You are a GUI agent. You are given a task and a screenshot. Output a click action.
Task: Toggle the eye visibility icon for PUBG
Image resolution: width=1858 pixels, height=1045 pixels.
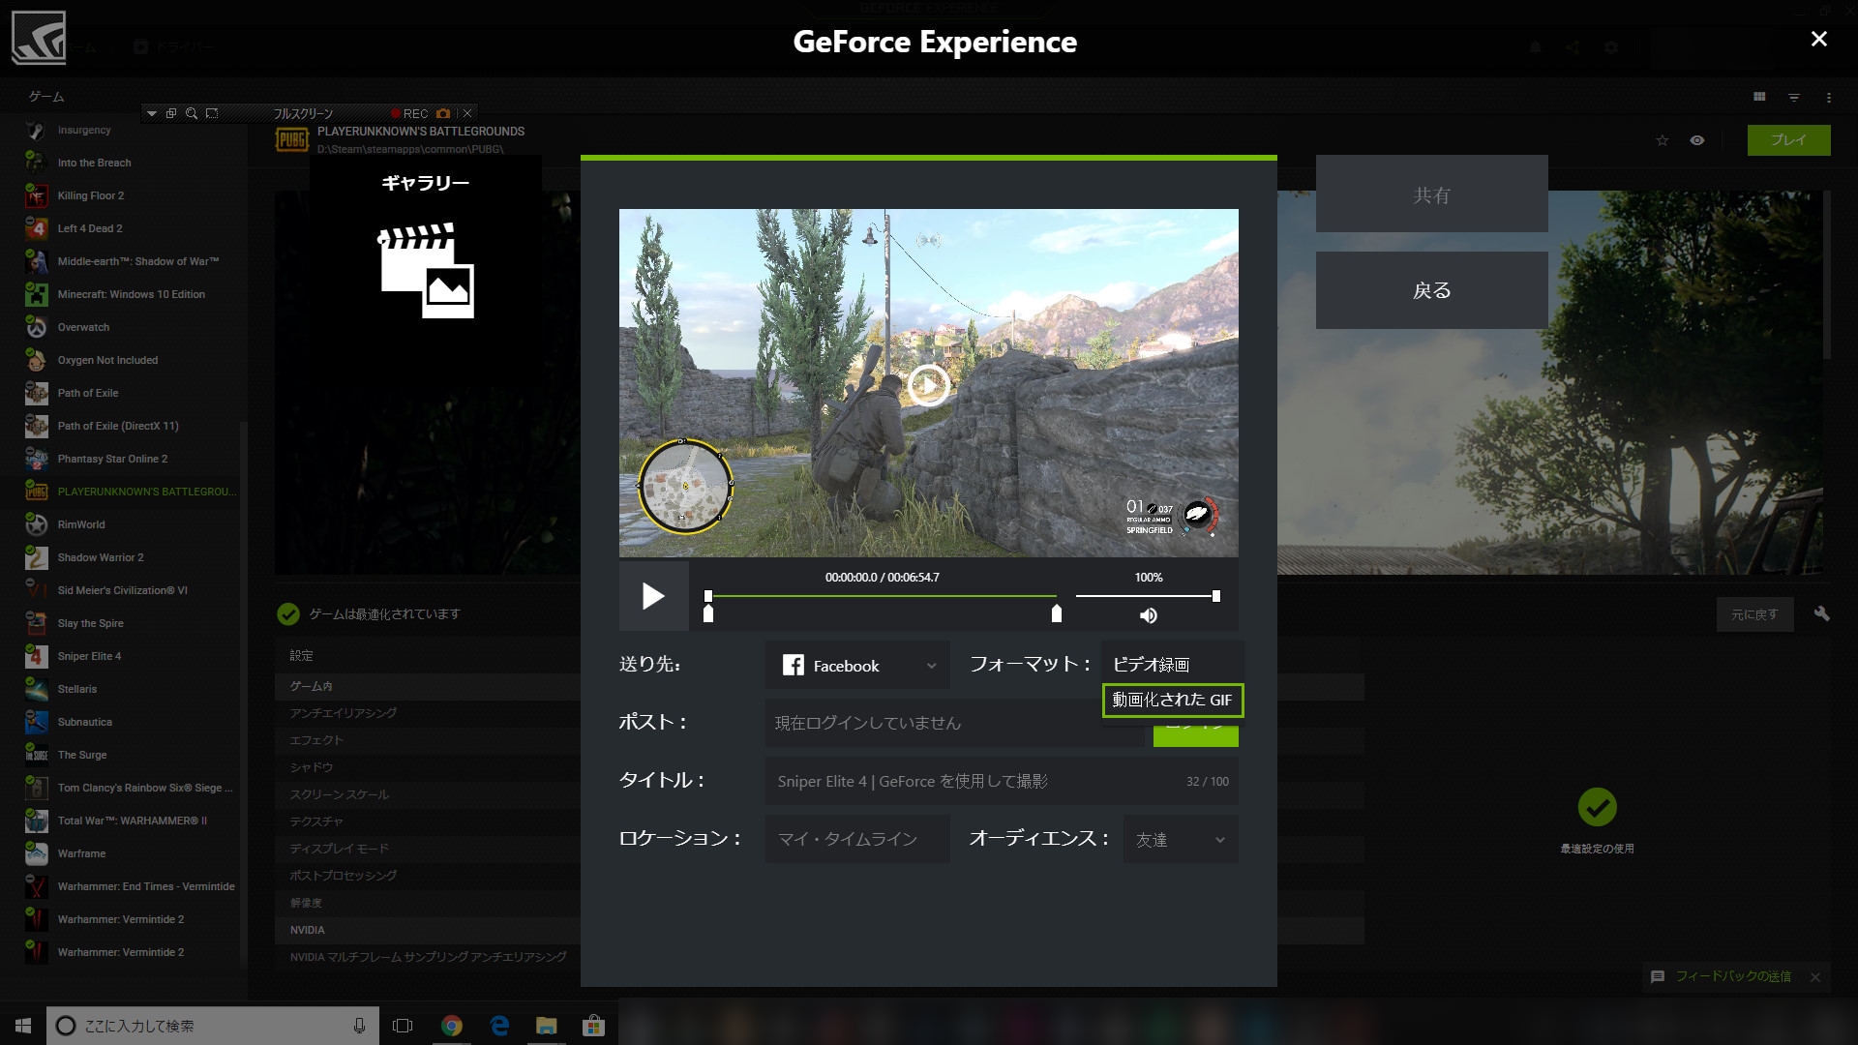pos(1697,140)
